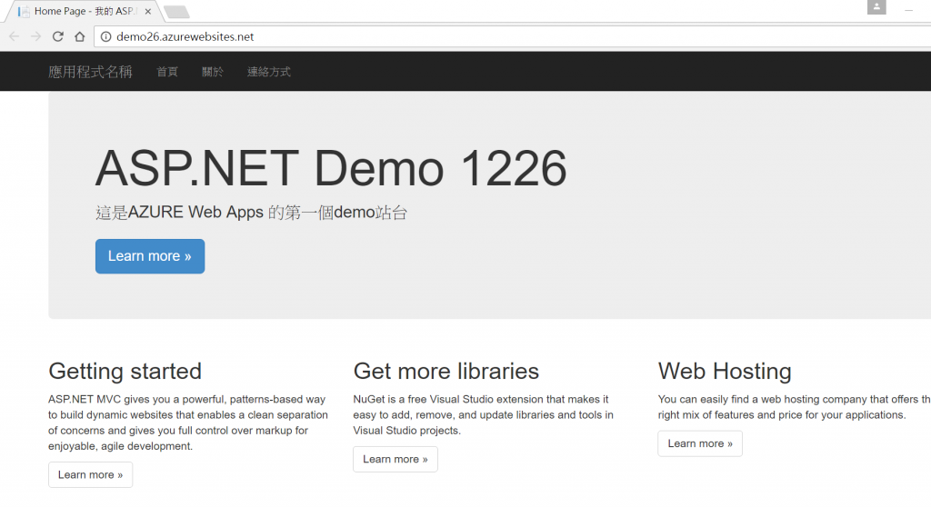View site info icon in address bar
The height and width of the screenshot is (507, 931).
[x=105, y=37]
